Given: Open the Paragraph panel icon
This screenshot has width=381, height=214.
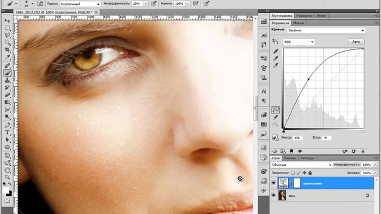Looking at the screenshot, I should coord(264,100).
